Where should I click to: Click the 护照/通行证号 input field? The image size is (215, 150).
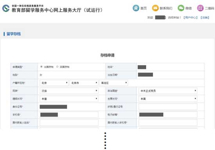pyautogui.click(x=168, y=107)
